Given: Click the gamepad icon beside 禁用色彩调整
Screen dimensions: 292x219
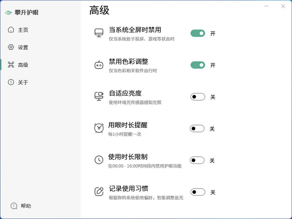Looking at the screenshot, I should point(99,65).
